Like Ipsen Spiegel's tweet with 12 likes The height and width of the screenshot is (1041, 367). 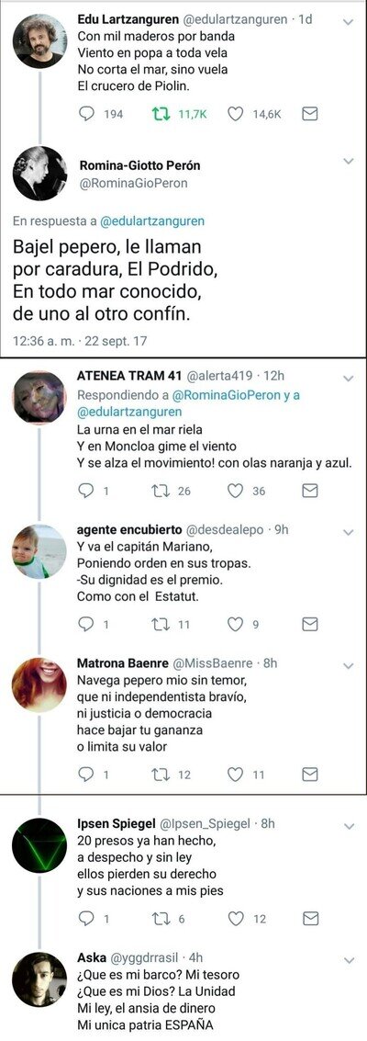point(235,918)
